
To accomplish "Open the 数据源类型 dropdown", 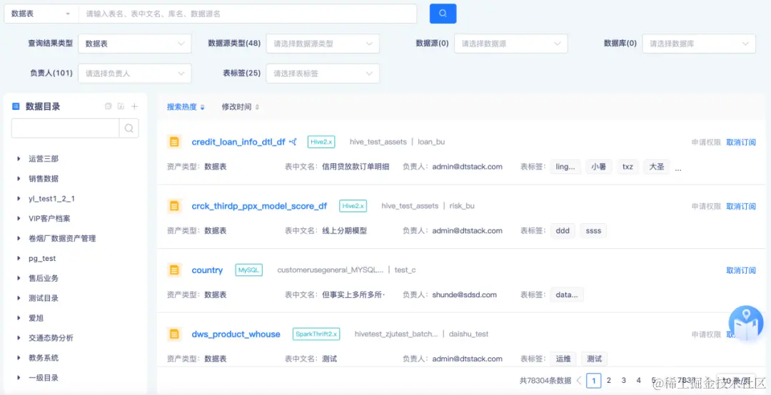I will click(x=323, y=43).
